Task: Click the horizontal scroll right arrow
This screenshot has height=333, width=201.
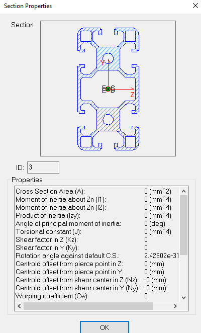Action: coord(175,306)
